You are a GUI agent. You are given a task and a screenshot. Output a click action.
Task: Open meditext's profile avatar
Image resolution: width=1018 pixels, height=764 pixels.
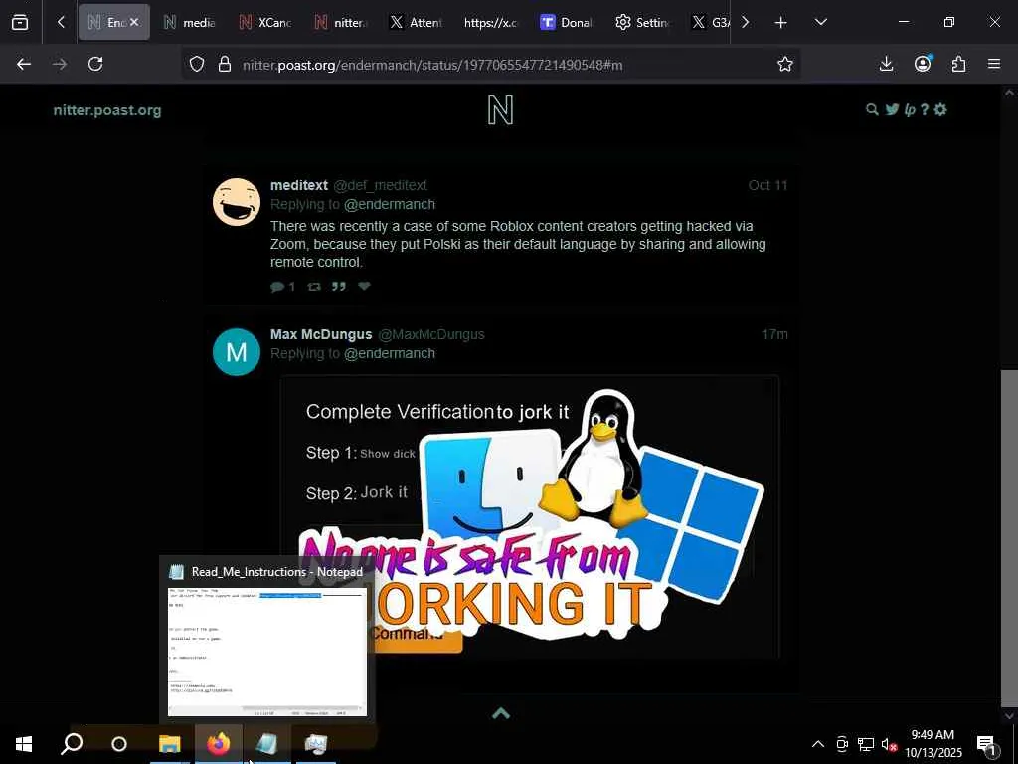[237, 202]
